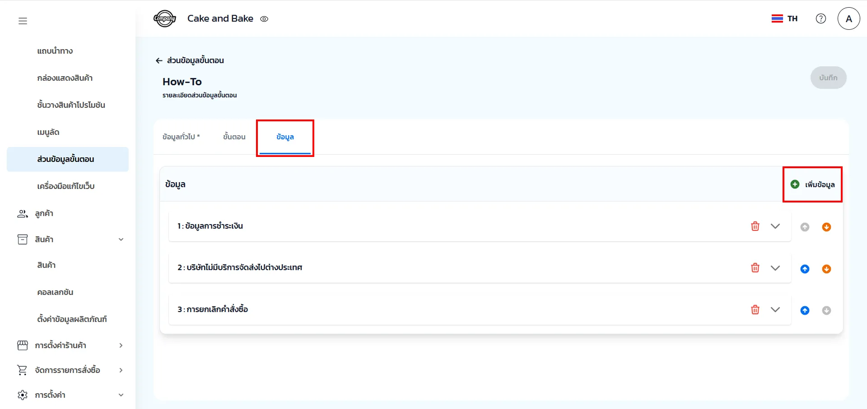The image size is (867, 409).
Task: Go back via ส่วนข้อมูลขั้นตอน arrow
Action: click(159, 60)
